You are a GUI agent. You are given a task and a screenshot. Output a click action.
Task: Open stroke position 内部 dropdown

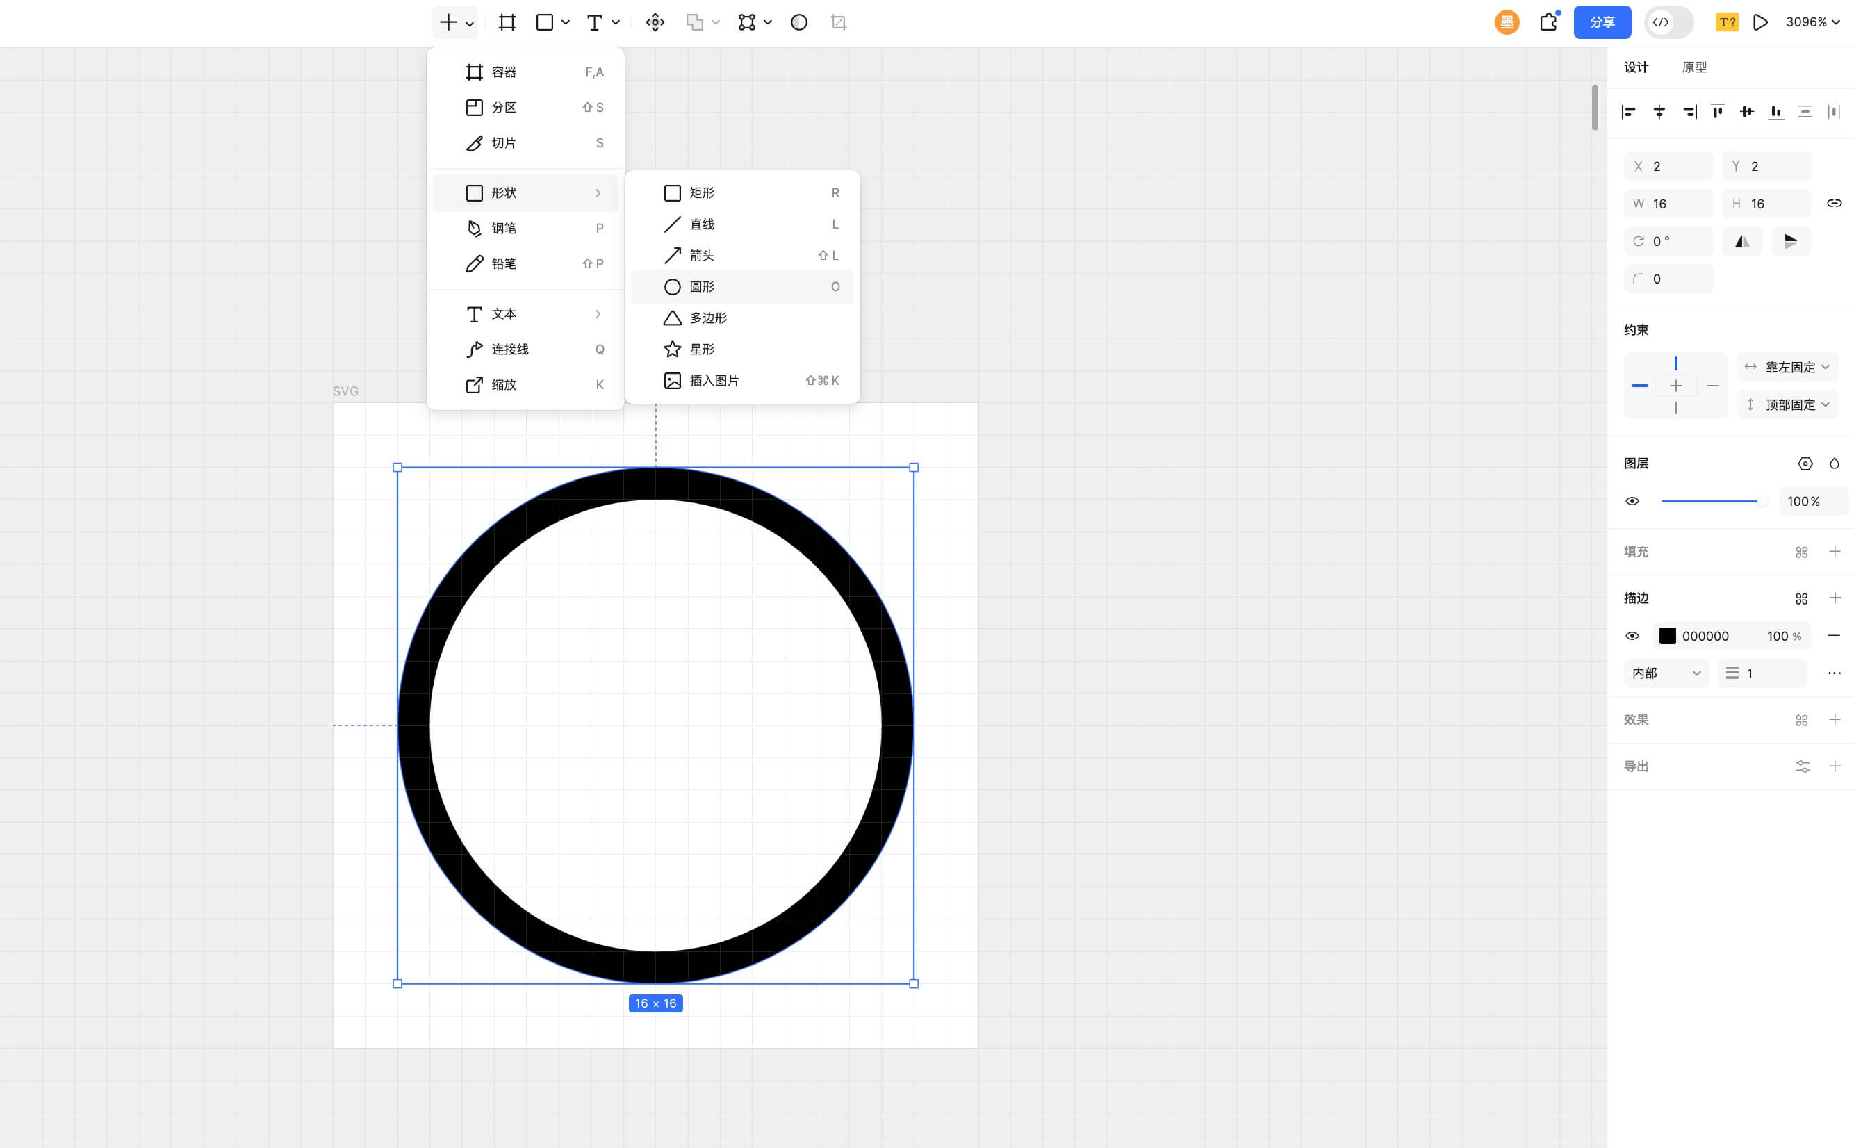1666,673
